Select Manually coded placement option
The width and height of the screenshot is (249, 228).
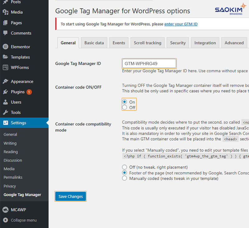[x=124, y=178]
